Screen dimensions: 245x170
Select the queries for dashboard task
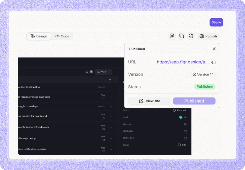[x=68, y=116]
